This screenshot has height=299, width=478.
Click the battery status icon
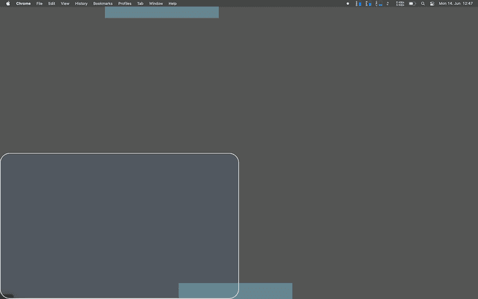click(x=412, y=4)
